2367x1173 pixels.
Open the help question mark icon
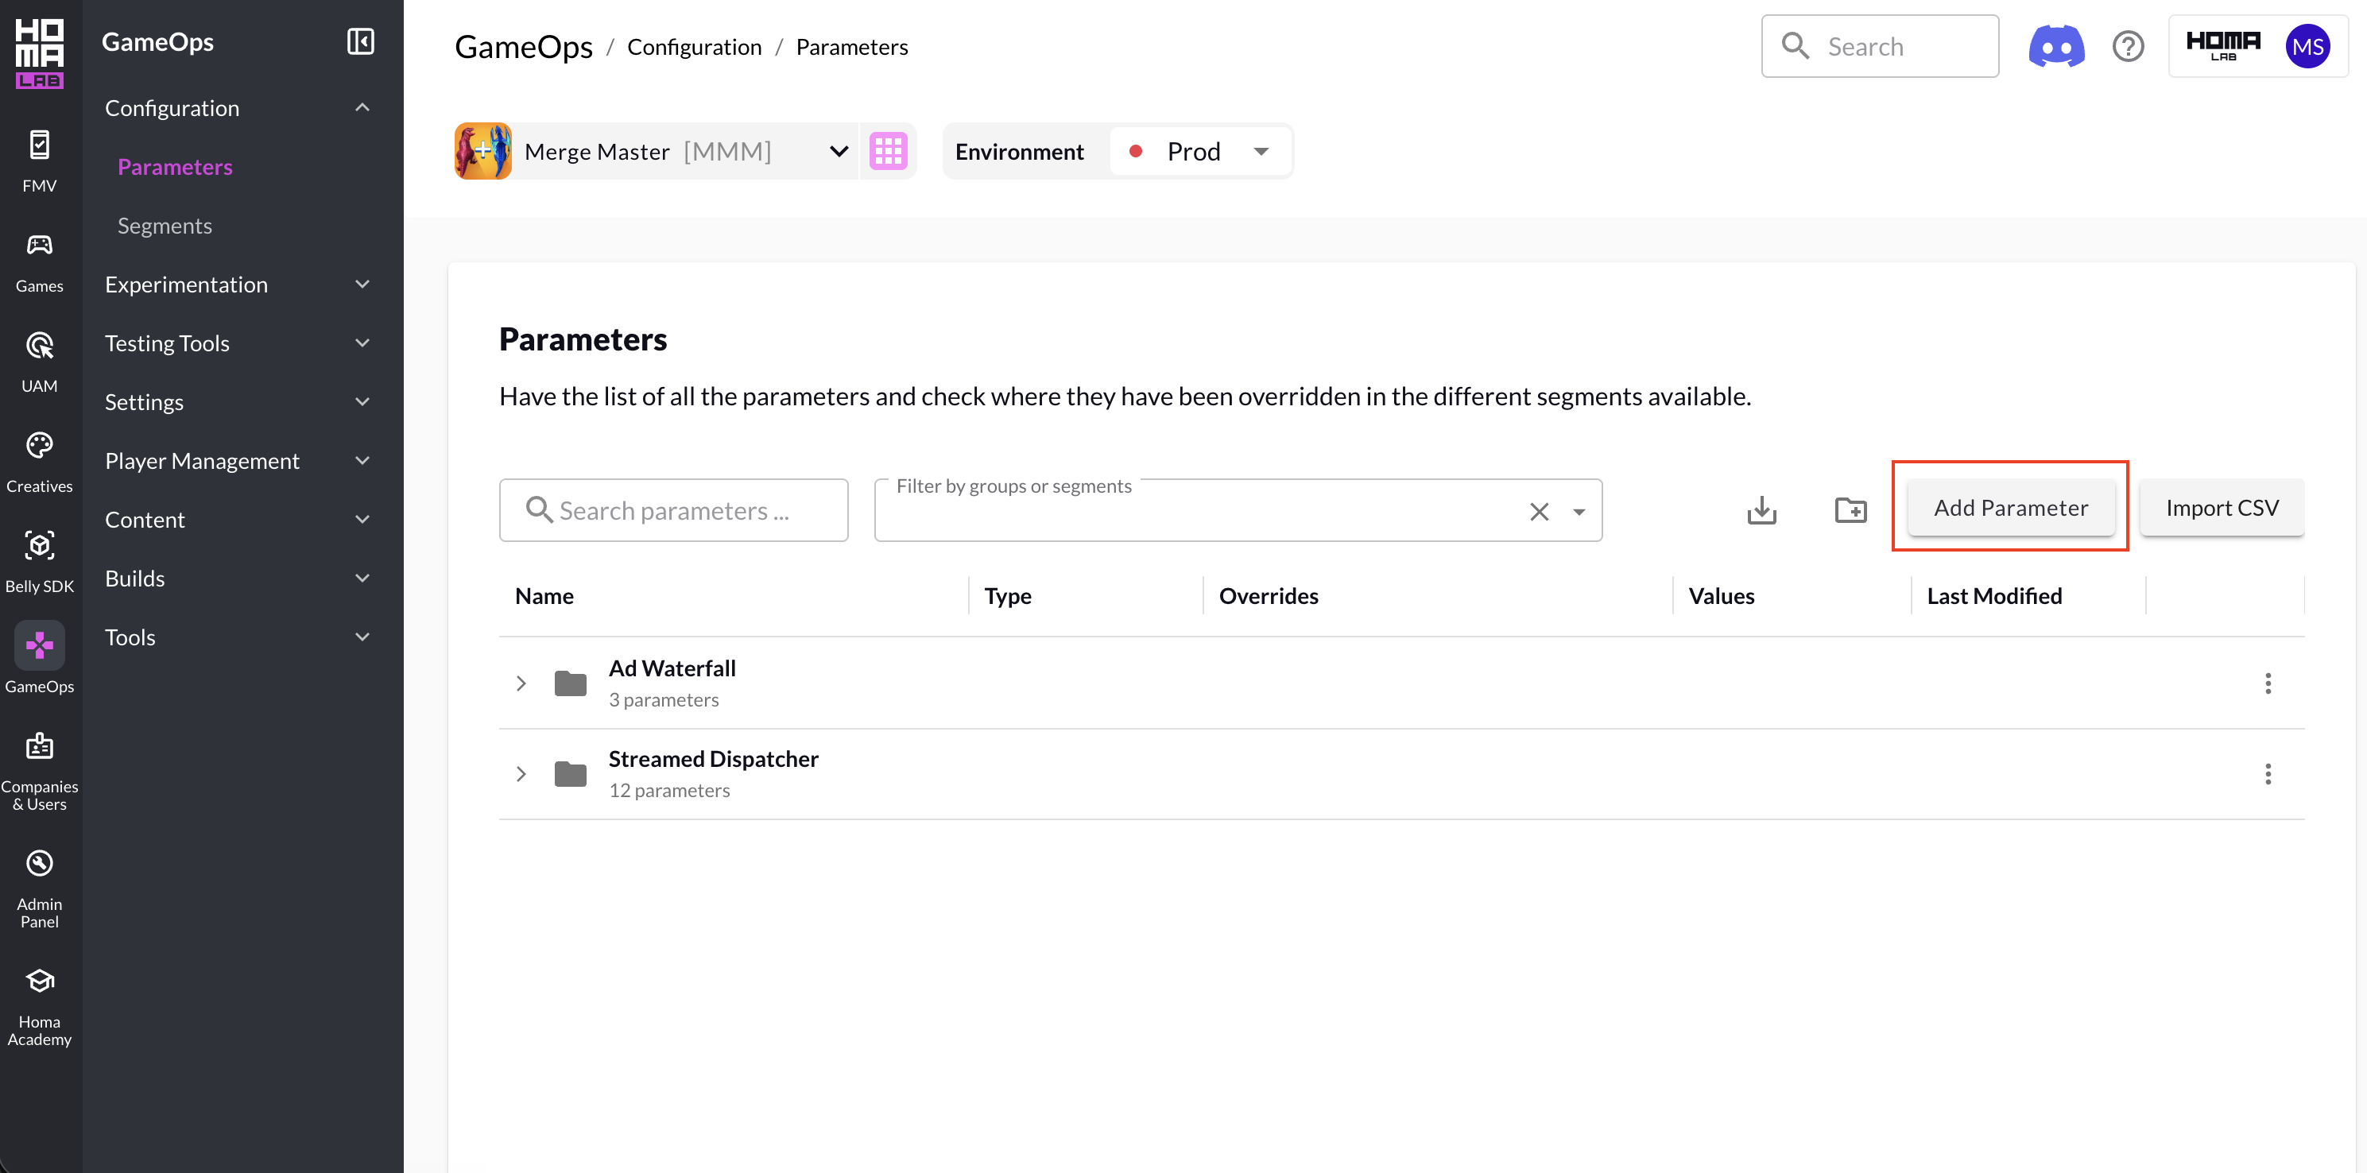coord(2128,46)
